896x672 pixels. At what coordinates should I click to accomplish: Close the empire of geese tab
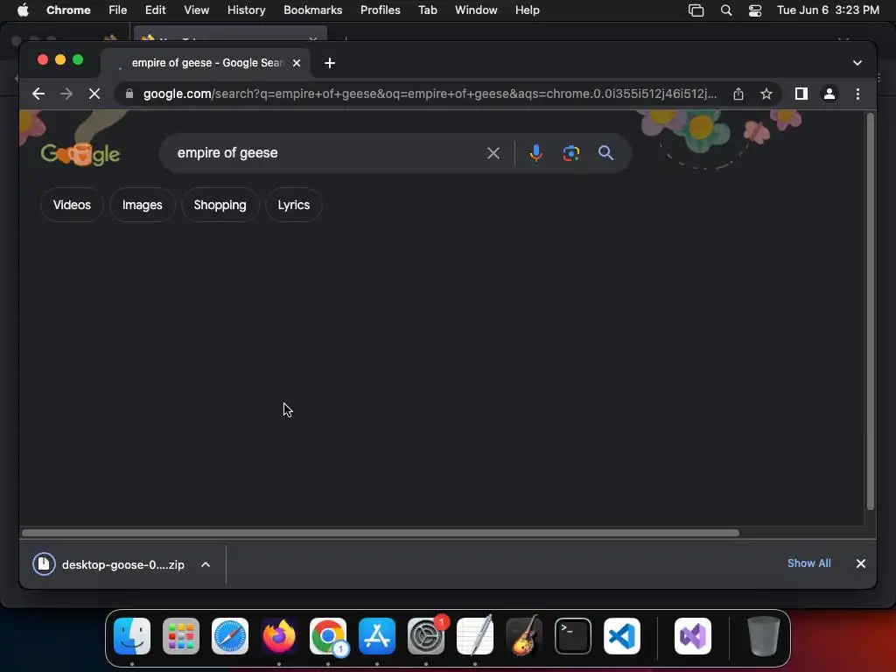coord(297,63)
